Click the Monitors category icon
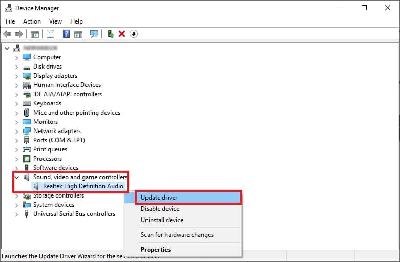 (x=27, y=122)
